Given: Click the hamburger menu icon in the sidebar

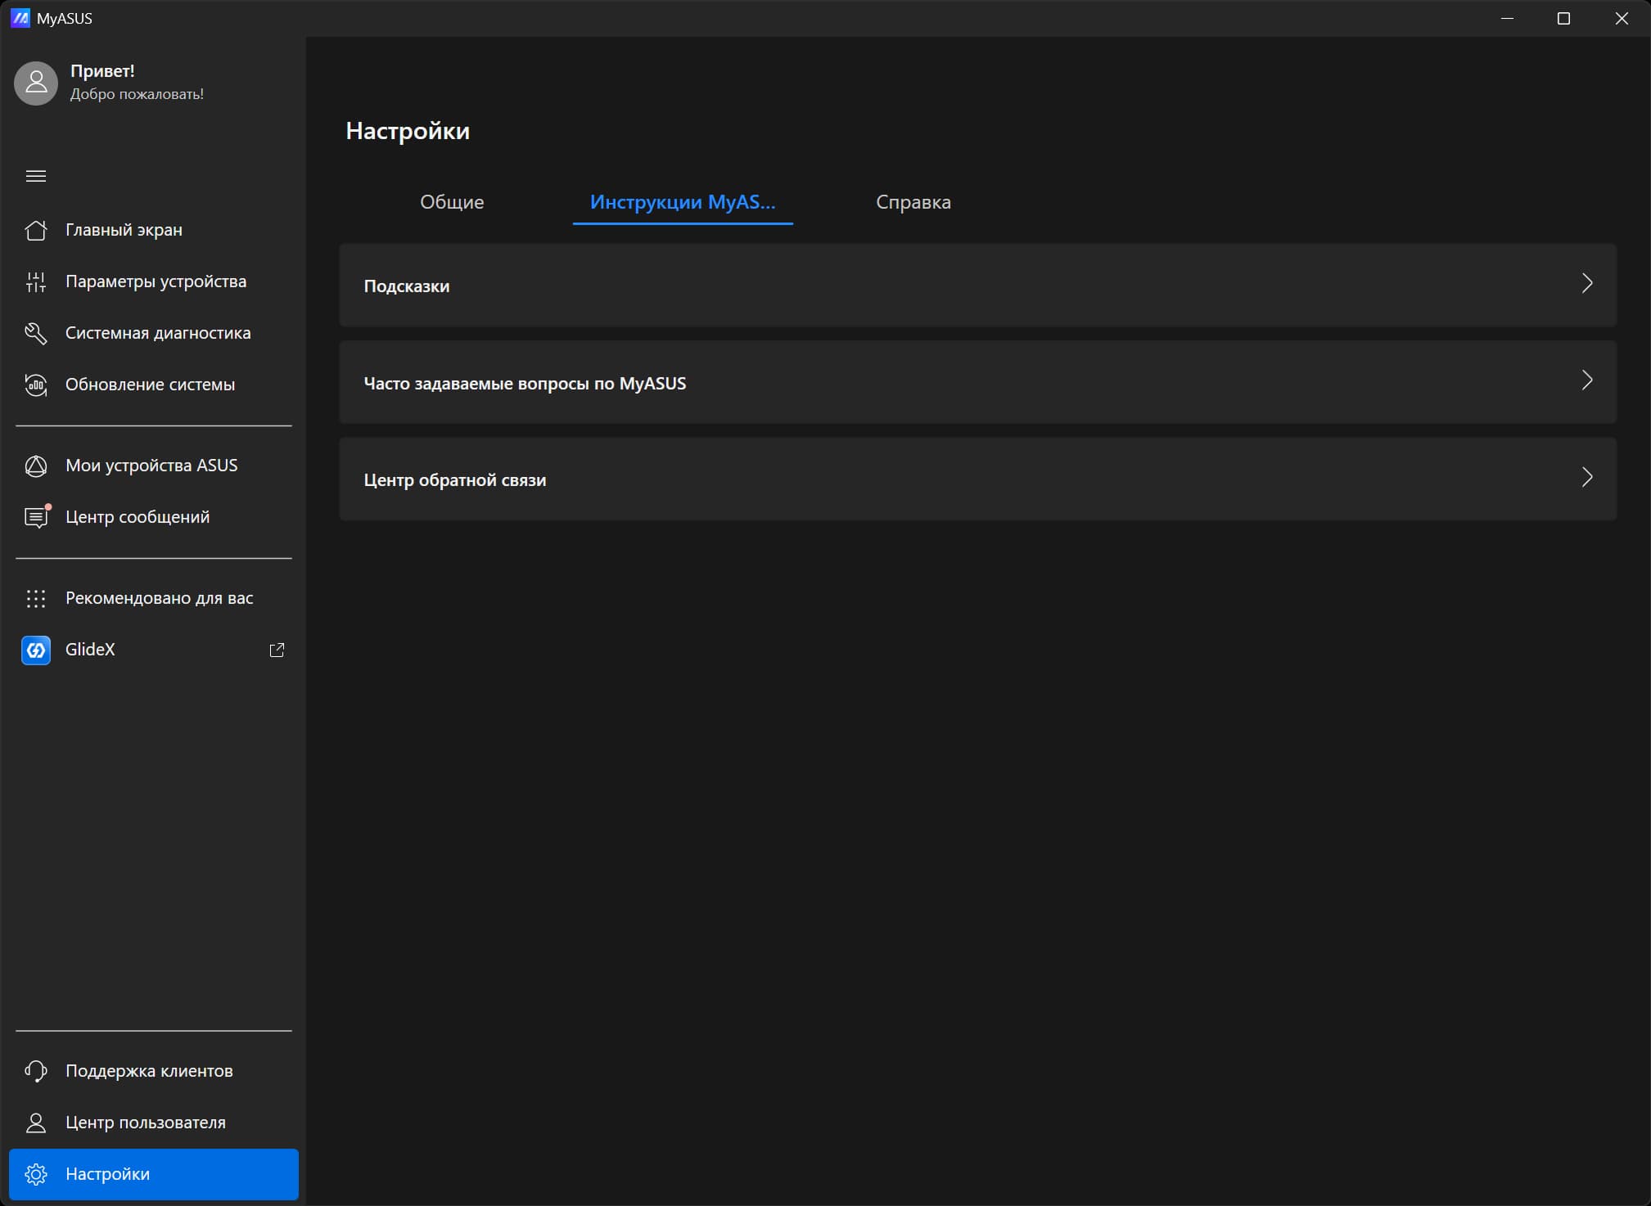Looking at the screenshot, I should [x=35, y=176].
